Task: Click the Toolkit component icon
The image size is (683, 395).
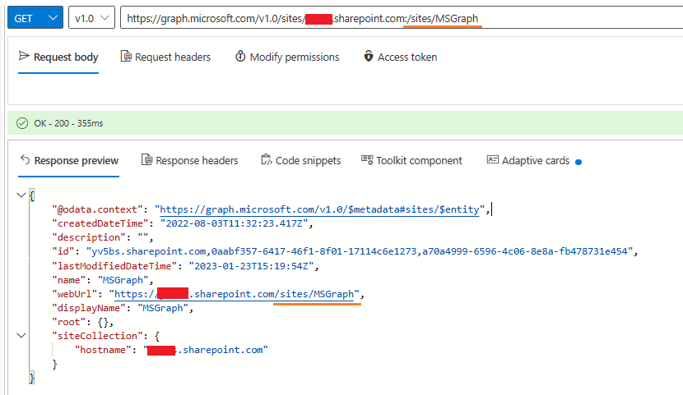Action: pyautogui.click(x=367, y=160)
